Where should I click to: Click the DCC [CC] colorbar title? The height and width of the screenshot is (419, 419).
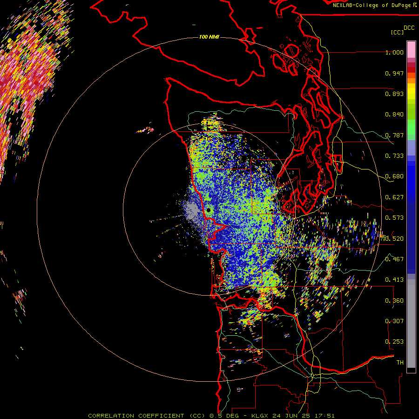(x=403, y=30)
